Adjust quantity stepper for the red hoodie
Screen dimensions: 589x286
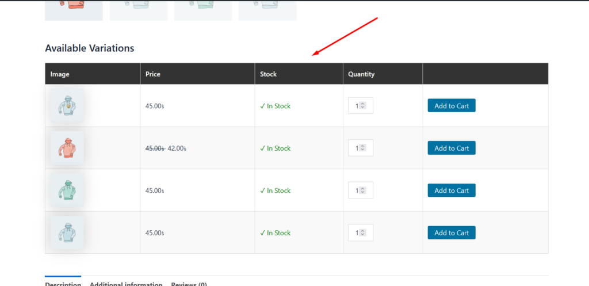[363, 148]
